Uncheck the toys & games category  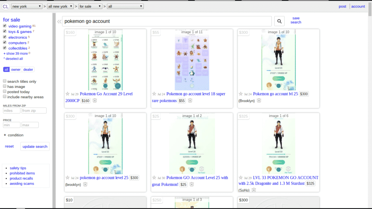click(x=4, y=31)
